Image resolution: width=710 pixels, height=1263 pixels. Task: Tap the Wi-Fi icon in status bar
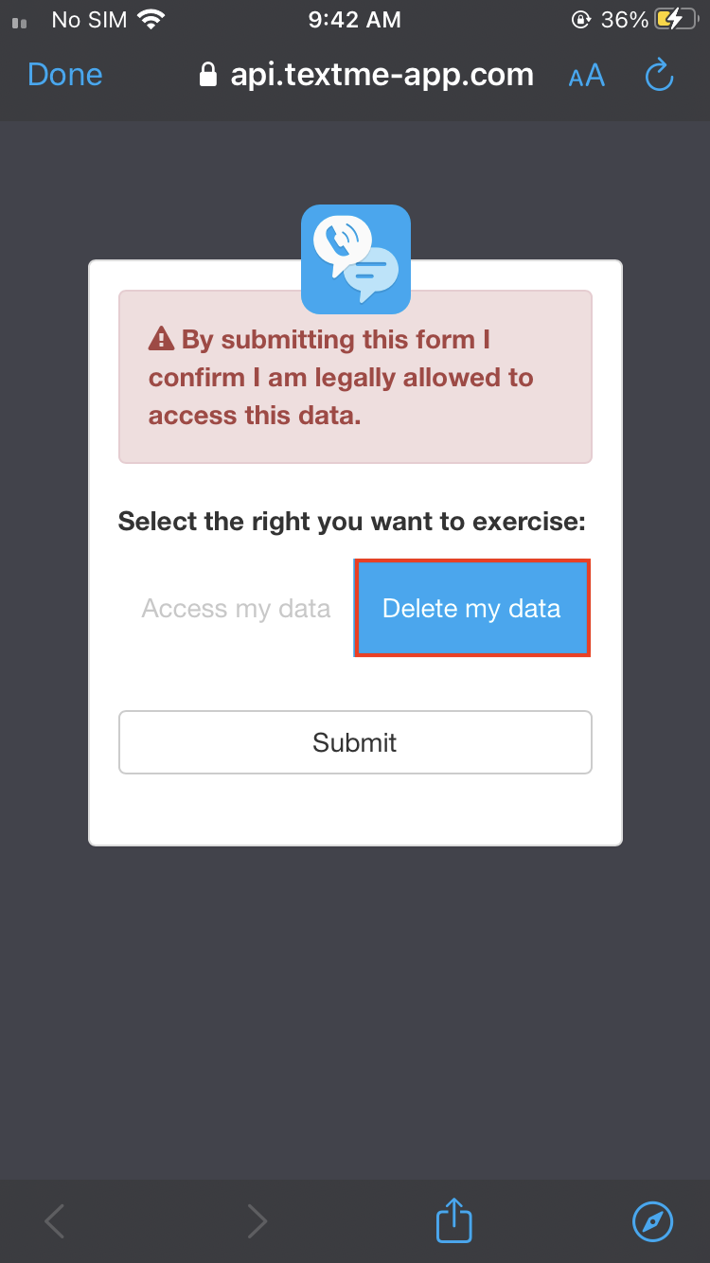tap(151, 19)
